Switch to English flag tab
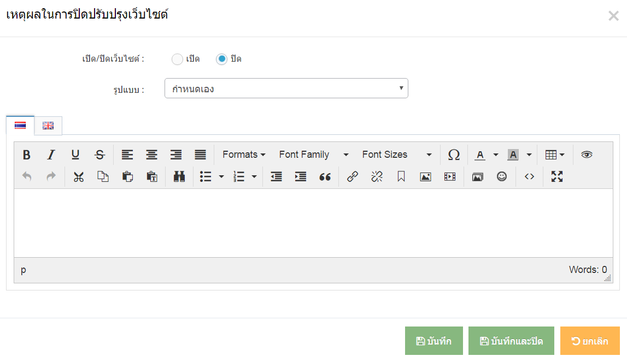The height and width of the screenshot is (362, 627). tap(48, 126)
